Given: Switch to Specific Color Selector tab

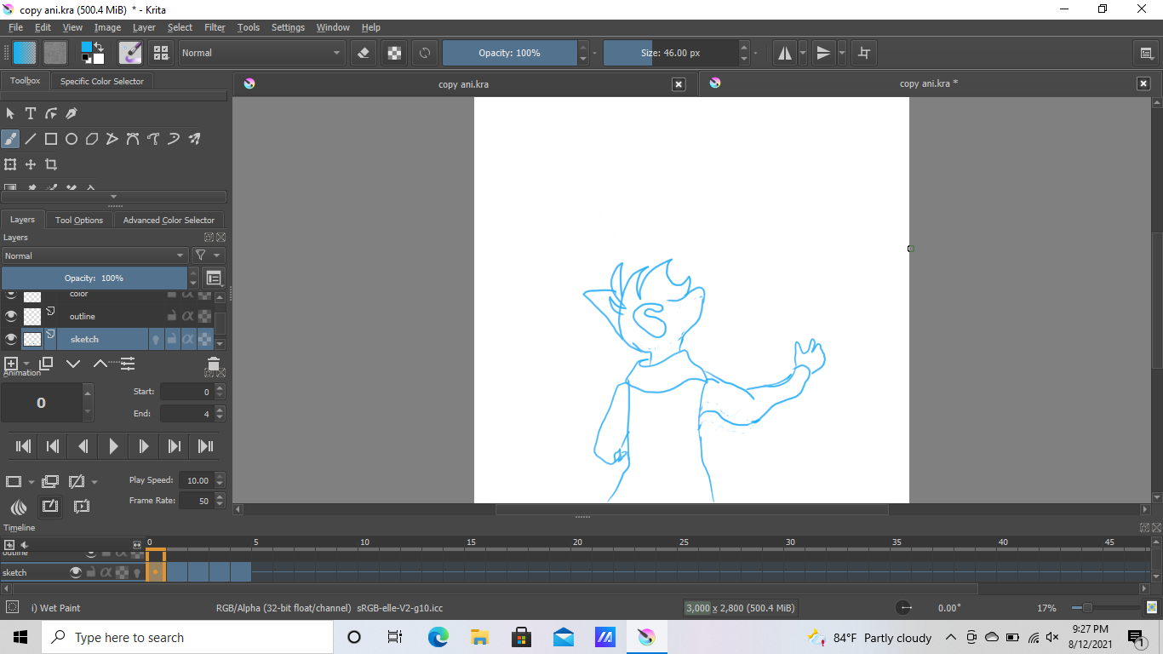Looking at the screenshot, I should point(102,81).
